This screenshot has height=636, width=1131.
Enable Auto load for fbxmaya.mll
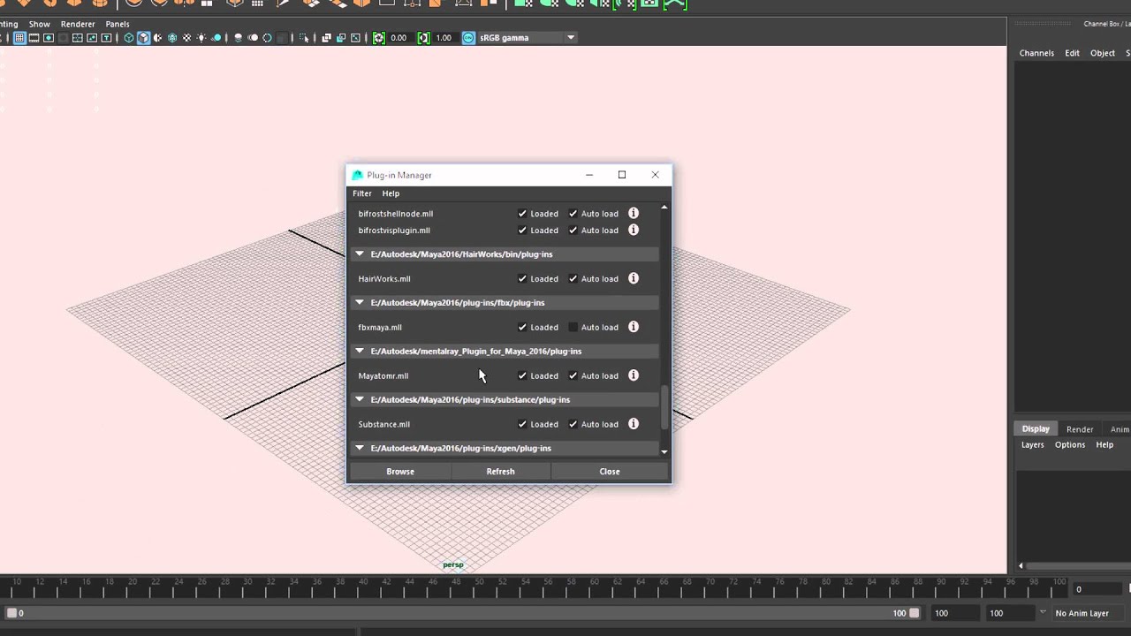click(573, 327)
